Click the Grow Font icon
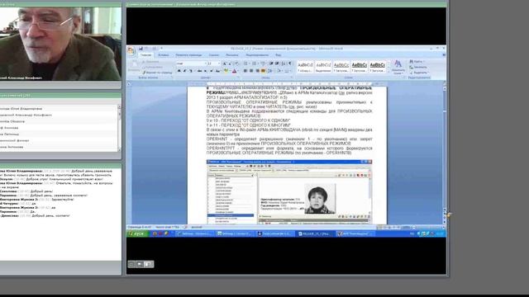The height and width of the screenshot is (297, 529). (x=225, y=64)
